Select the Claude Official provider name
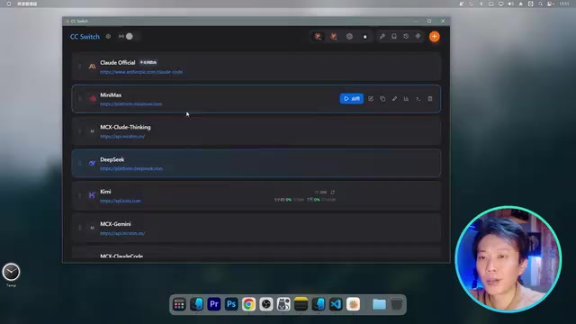 pyautogui.click(x=118, y=62)
